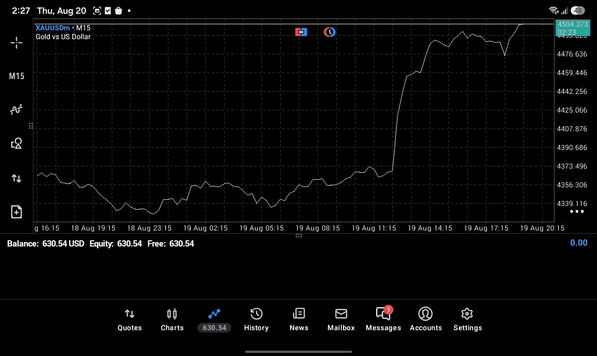
Task: Tap the 18 Aug 23:15 time label
Action: coord(149,228)
